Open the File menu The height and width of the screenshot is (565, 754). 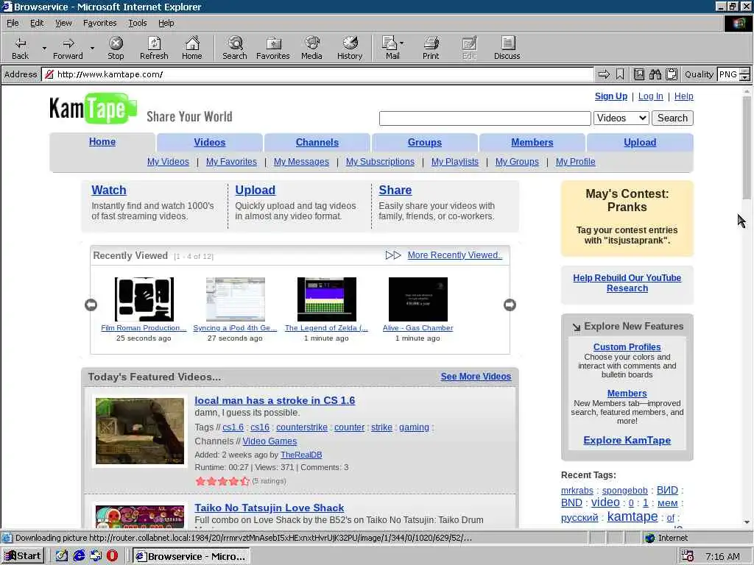(13, 23)
